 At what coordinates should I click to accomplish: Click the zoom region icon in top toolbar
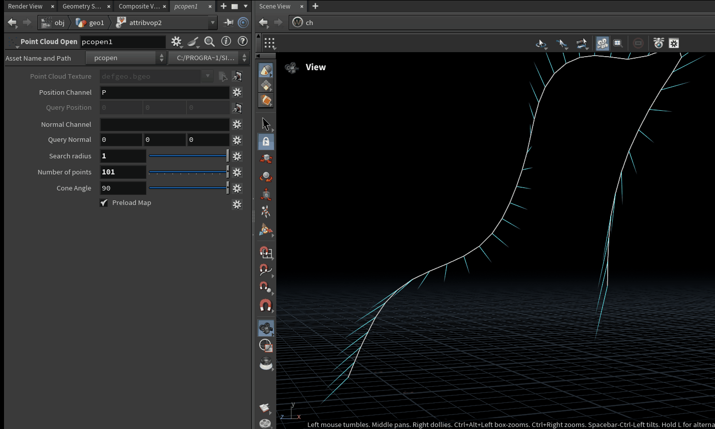tap(618, 43)
